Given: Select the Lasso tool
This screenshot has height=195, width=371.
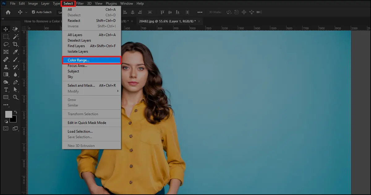Looking at the screenshot, I should coord(6,44).
